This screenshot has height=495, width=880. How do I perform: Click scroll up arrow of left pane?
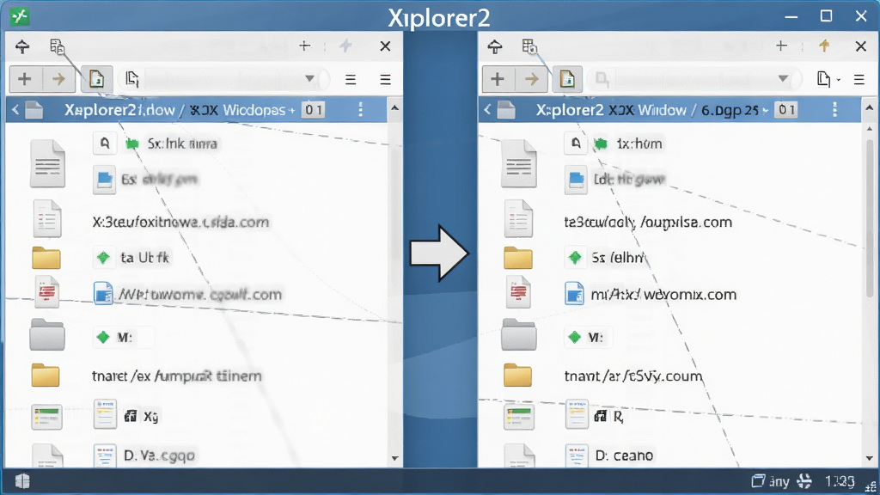tap(394, 107)
